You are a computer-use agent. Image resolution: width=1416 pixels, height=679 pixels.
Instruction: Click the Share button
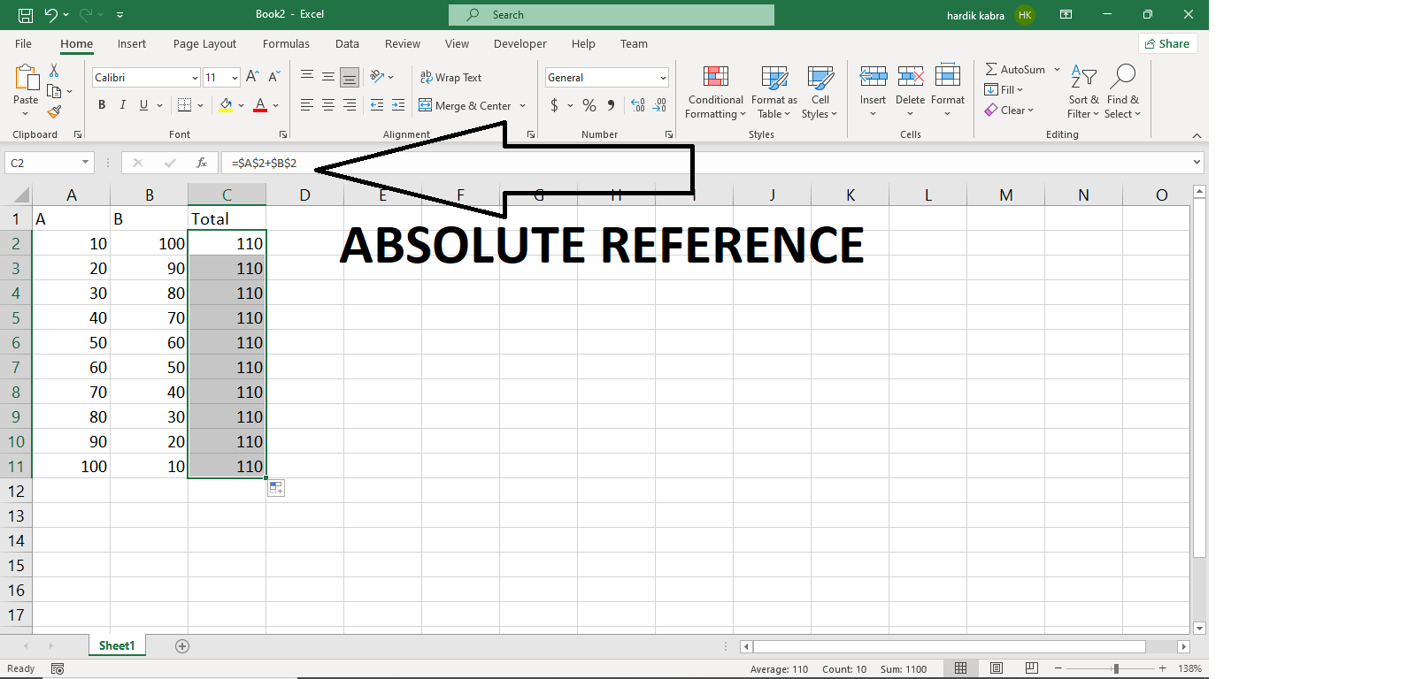pyautogui.click(x=1167, y=43)
